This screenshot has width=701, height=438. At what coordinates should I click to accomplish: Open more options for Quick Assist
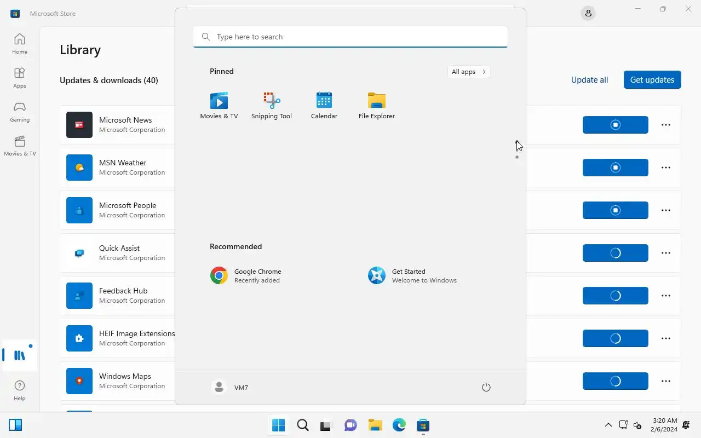pyautogui.click(x=666, y=253)
